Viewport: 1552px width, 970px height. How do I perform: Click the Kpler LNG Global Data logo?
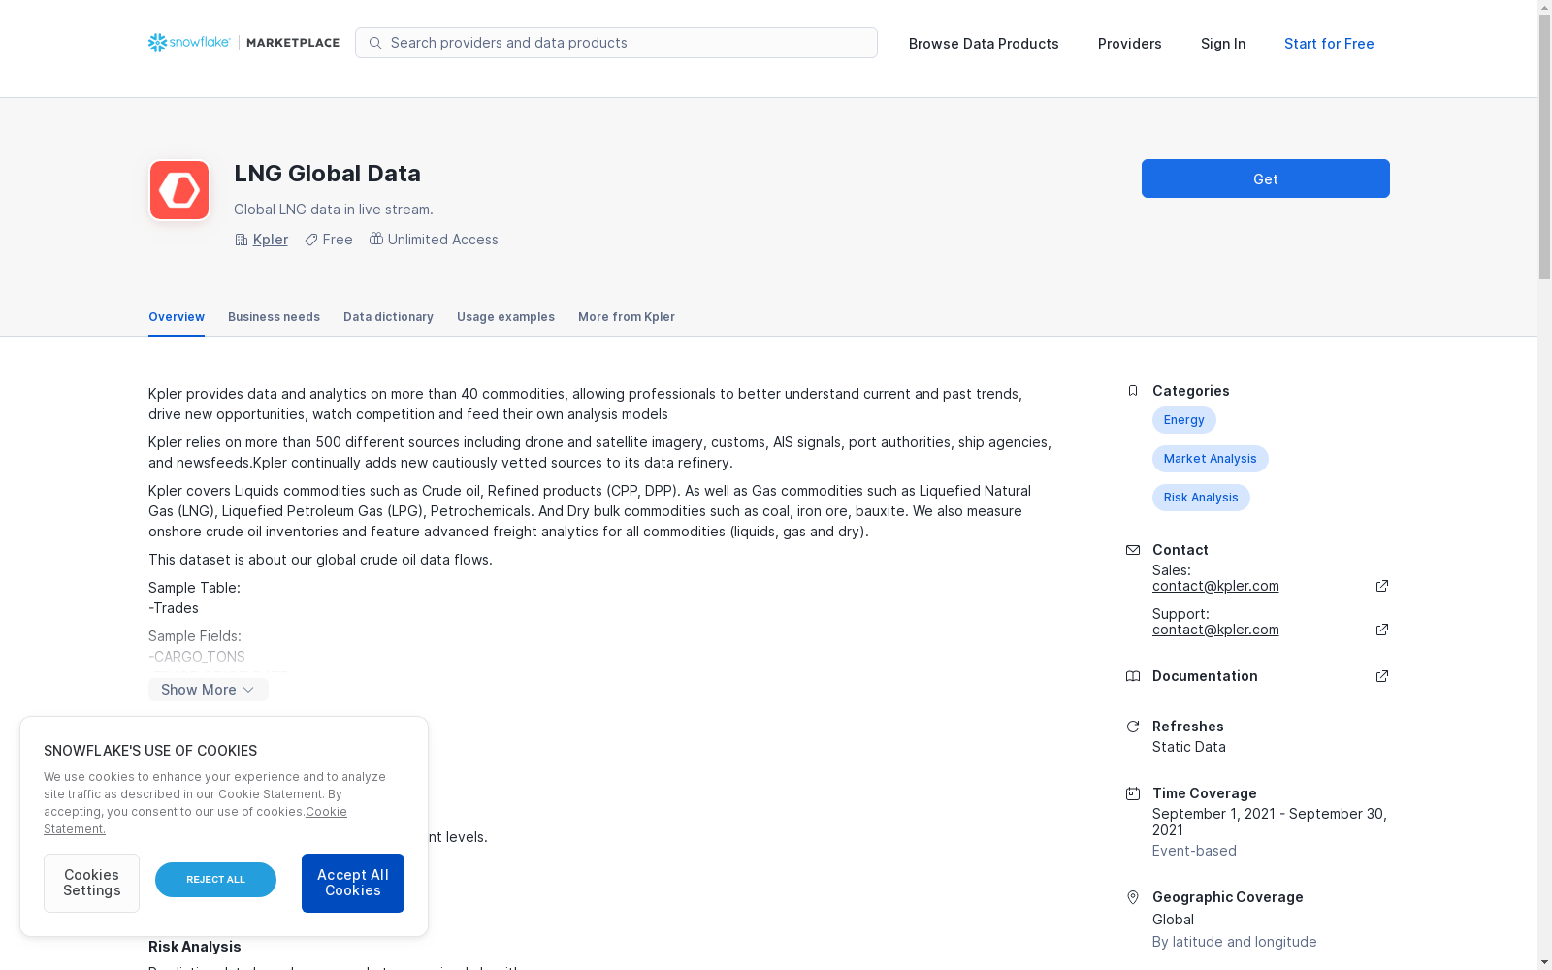(179, 190)
